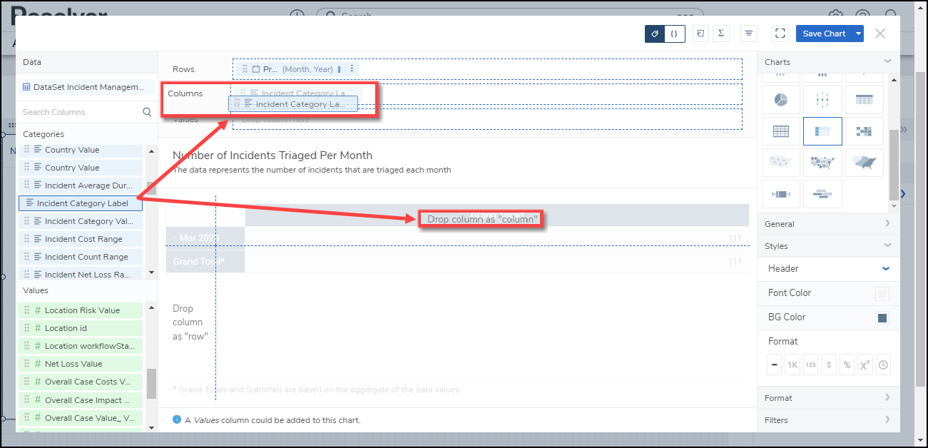928x448 pixels.
Task: Select the box plot chart icon
Action: (780, 194)
